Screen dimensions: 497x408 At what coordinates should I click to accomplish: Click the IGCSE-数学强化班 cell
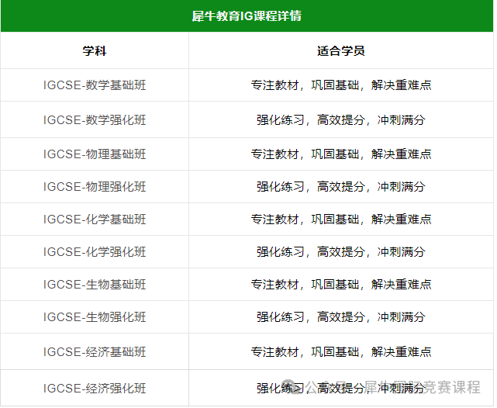[95, 119]
